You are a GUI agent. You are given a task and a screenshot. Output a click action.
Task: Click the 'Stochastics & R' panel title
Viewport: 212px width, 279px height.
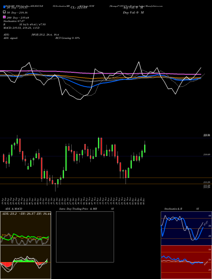(173, 209)
